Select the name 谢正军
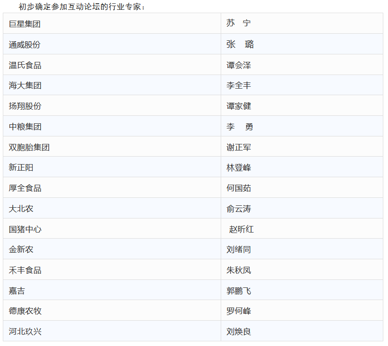Viewport: 388px width, 346px height. [239, 147]
